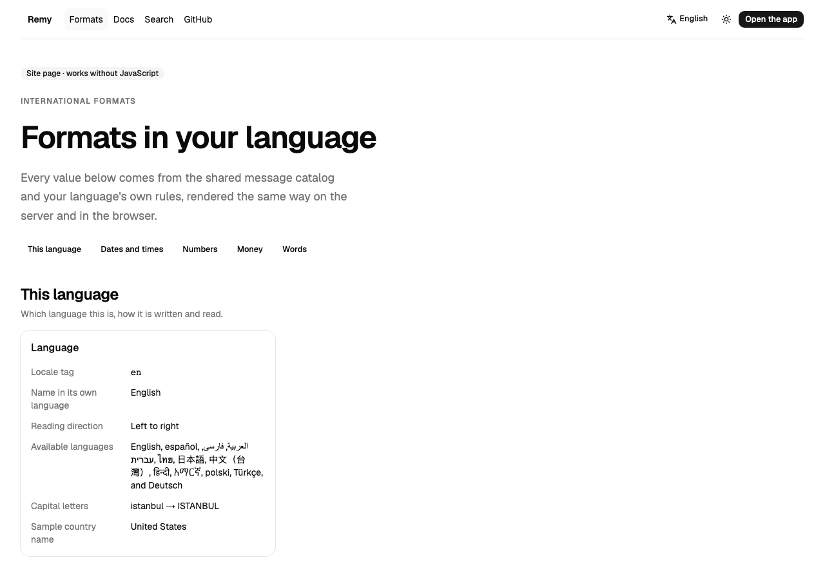Viewport: 825px width, 580px height.
Task: Open the English language selector
Action: point(687,19)
